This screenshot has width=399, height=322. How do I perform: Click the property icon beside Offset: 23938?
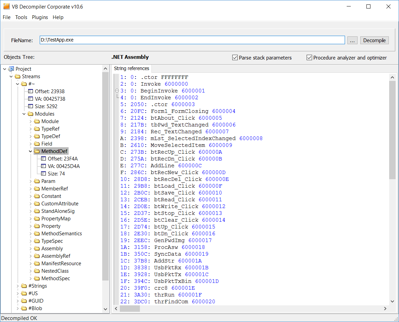click(31, 91)
